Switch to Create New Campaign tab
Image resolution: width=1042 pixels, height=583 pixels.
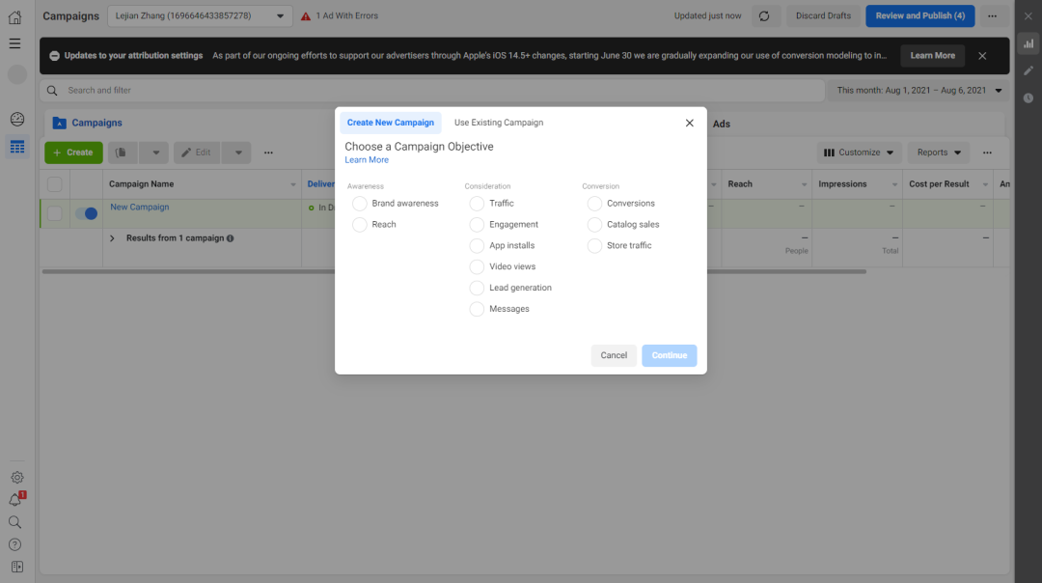pyautogui.click(x=390, y=123)
